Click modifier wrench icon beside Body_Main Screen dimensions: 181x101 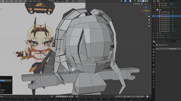[x=170, y=3]
